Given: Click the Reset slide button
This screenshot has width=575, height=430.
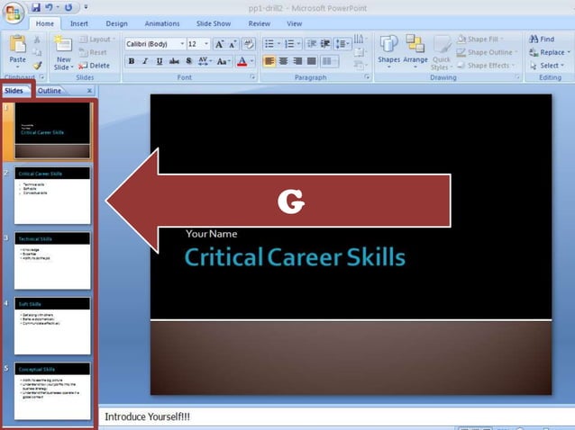Looking at the screenshot, I should point(93,52).
